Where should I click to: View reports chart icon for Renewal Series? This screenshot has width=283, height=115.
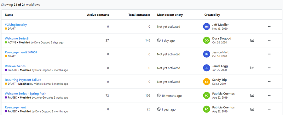click(252, 68)
